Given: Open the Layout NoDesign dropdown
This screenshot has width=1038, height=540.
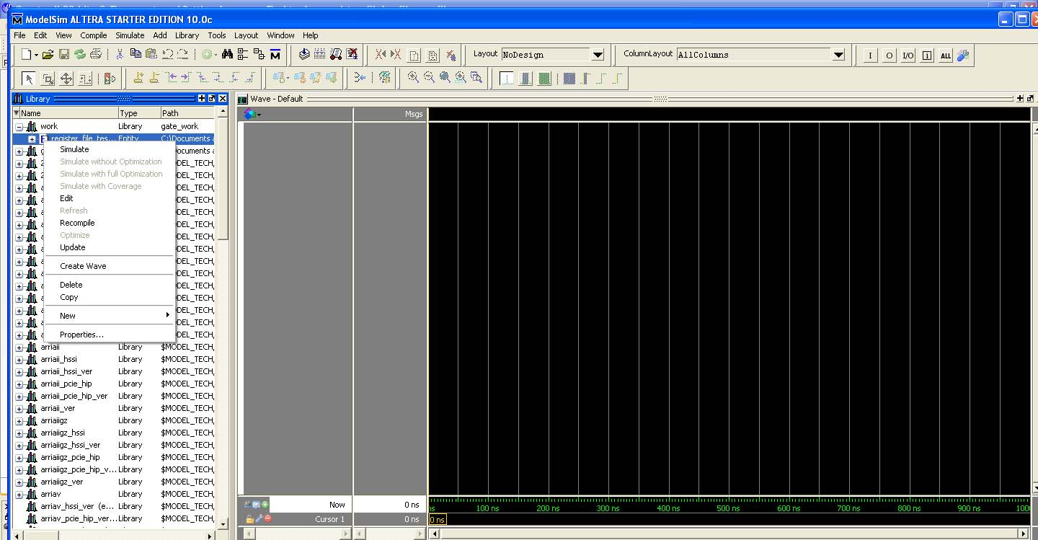Looking at the screenshot, I should (x=598, y=55).
